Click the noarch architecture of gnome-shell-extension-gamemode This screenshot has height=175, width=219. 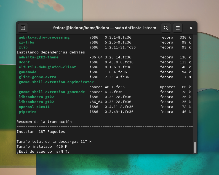point(96,92)
